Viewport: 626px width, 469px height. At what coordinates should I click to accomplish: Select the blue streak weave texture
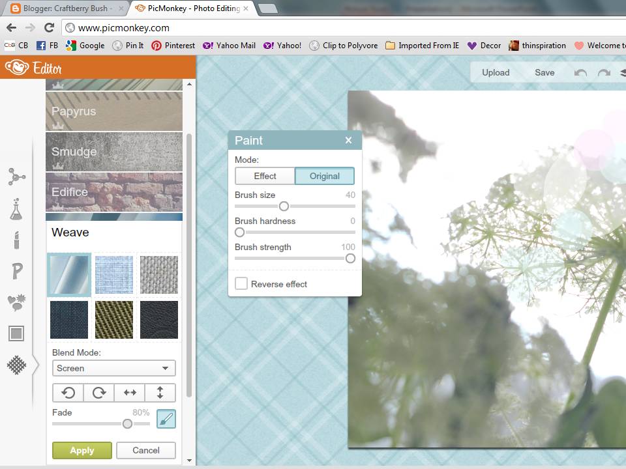pyautogui.click(x=69, y=275)
